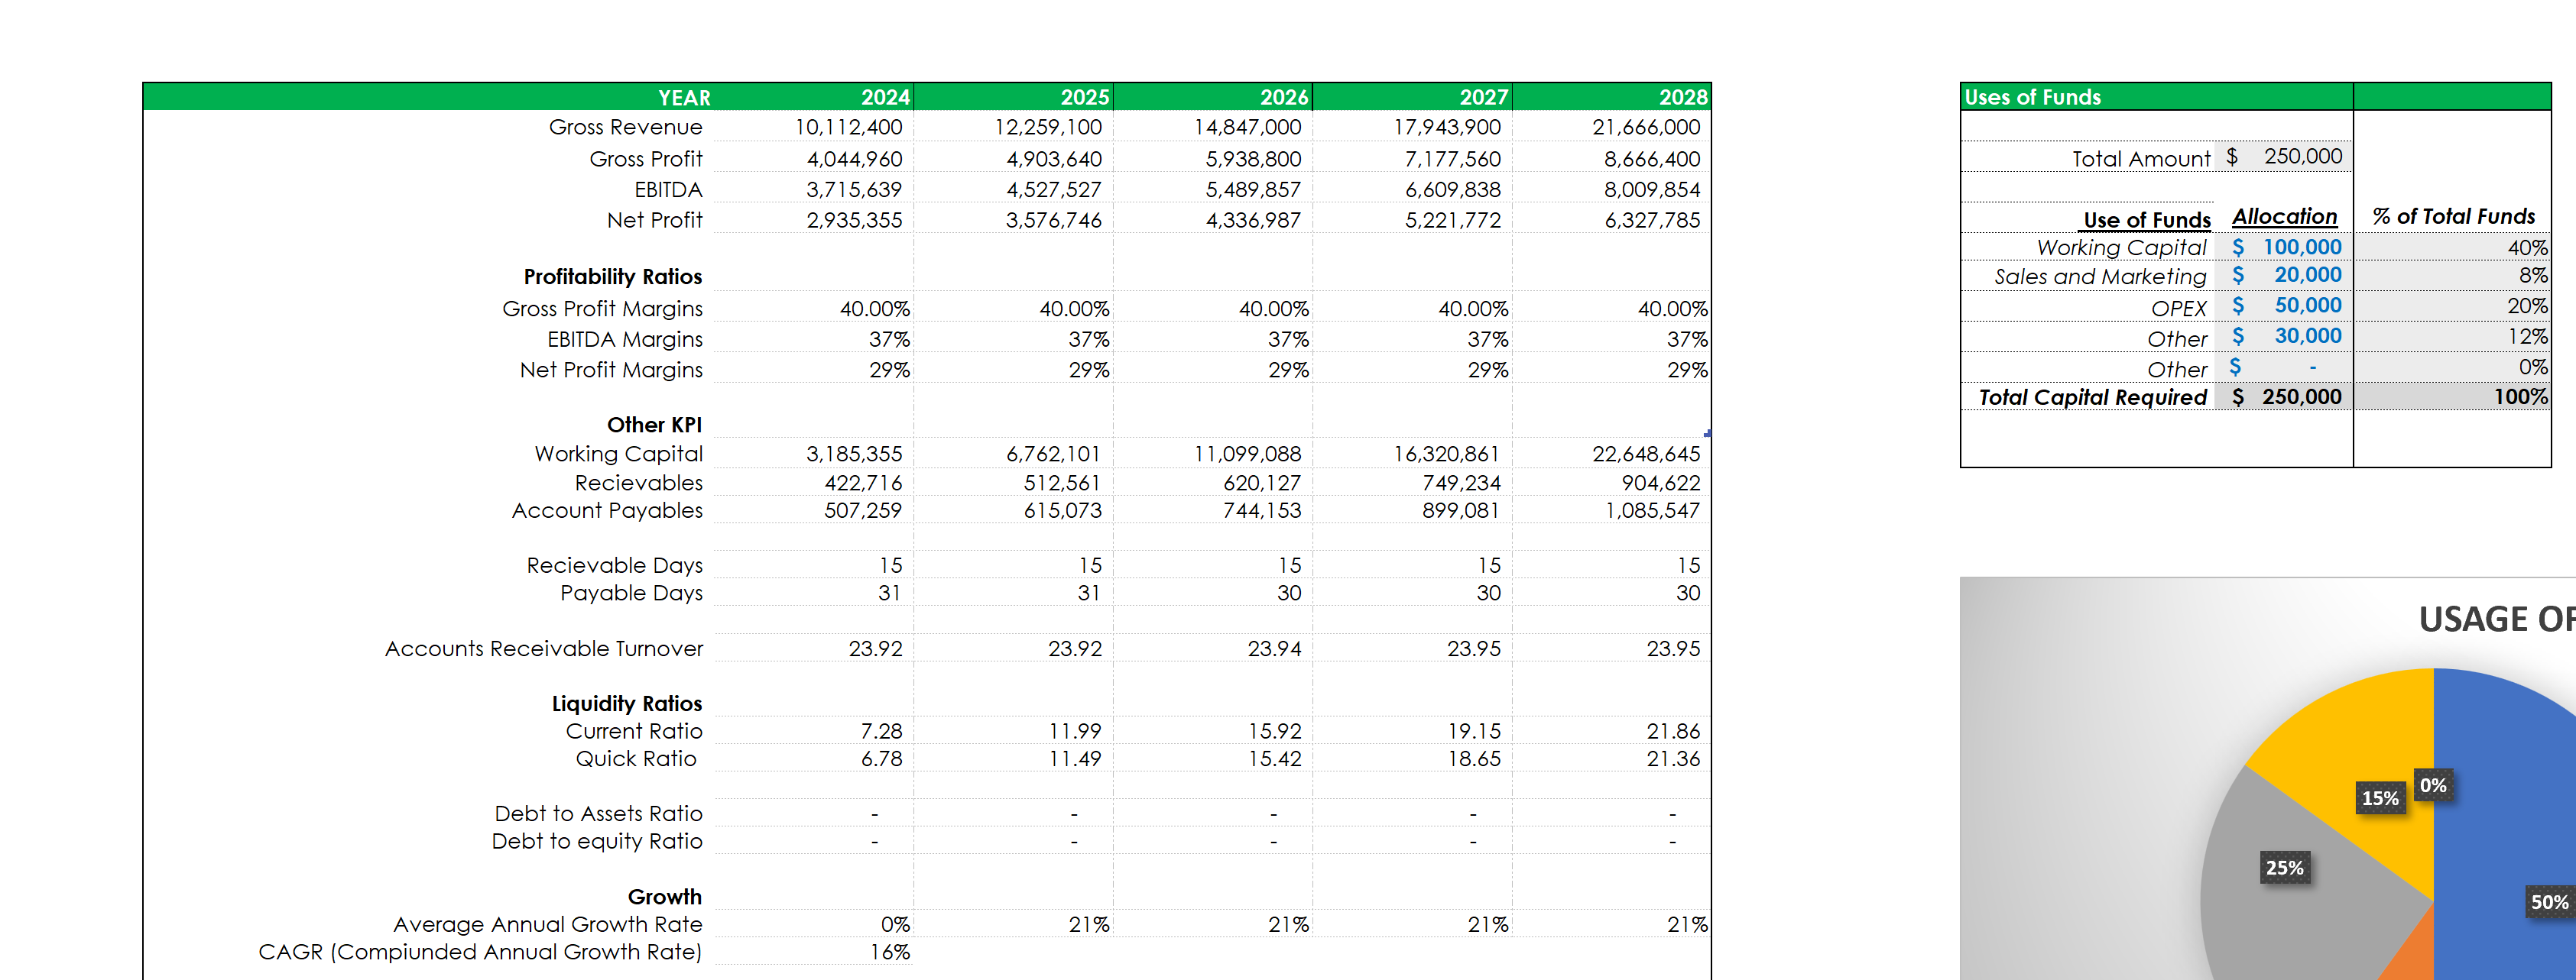Select 2026 EBITDA value 5,489,857
The height and width of the screenshot is (980, 2576).
pyautogui.click(x=1253, y=189)
